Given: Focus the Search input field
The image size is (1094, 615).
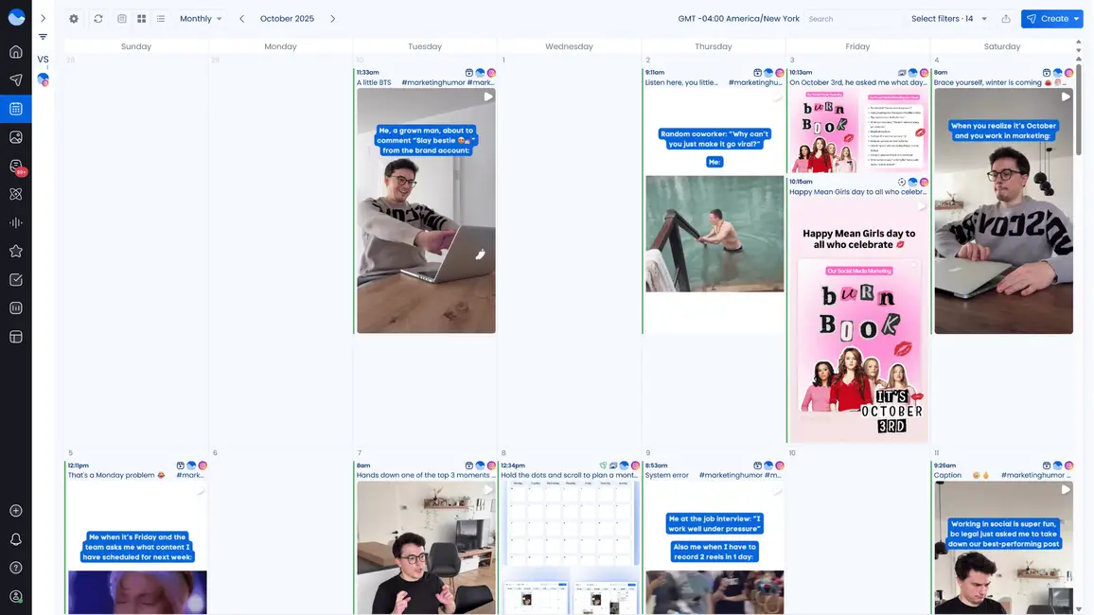Looking at the screenshot, I should pyautogui.click(x=852, y=19).
